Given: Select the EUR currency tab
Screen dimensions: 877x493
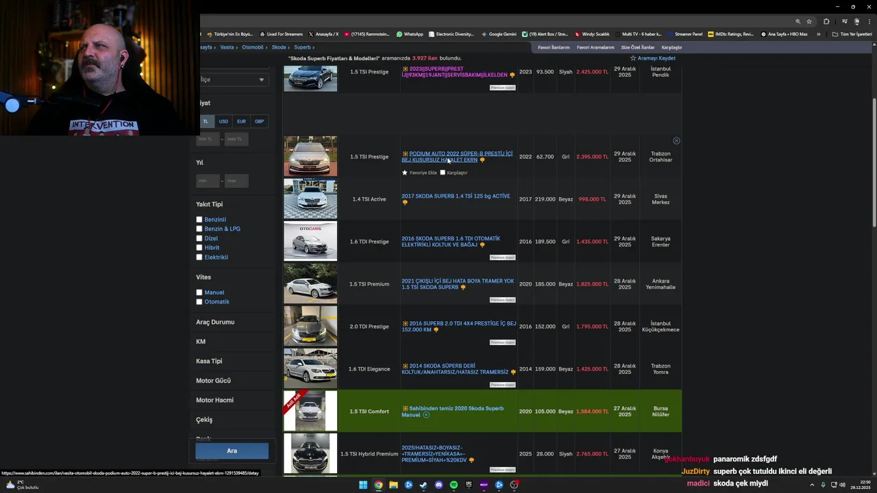Looking at the screenshot, I should click(241, 121).
